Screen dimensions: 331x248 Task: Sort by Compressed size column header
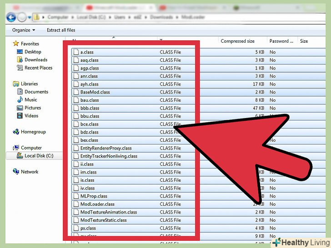pos(237,41)
